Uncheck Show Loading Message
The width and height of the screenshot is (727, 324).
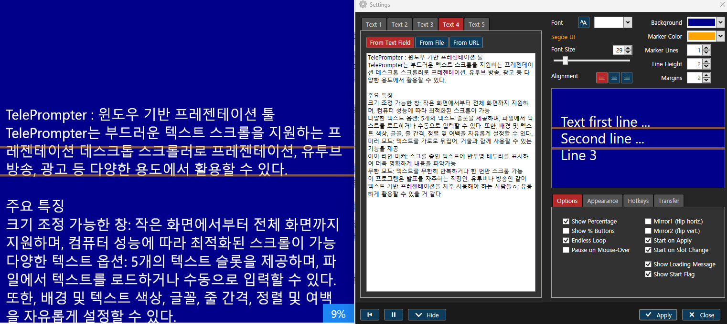[x=648, y=264]
